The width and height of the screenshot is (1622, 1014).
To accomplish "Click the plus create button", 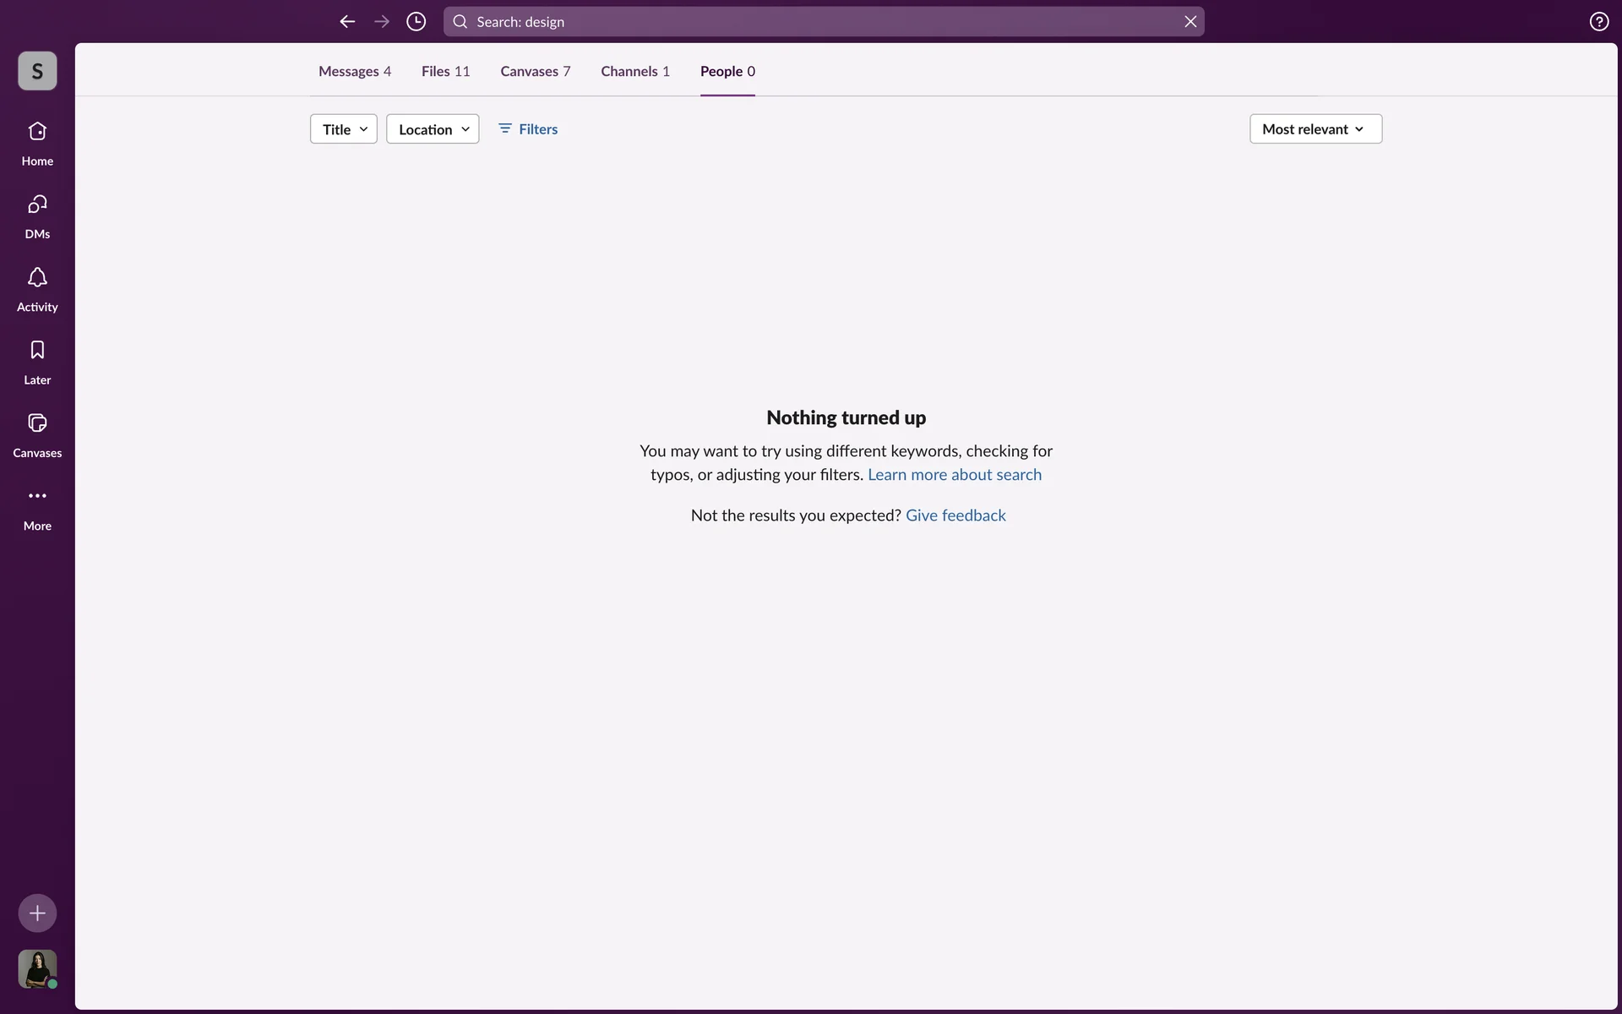I will click(37, 913).
